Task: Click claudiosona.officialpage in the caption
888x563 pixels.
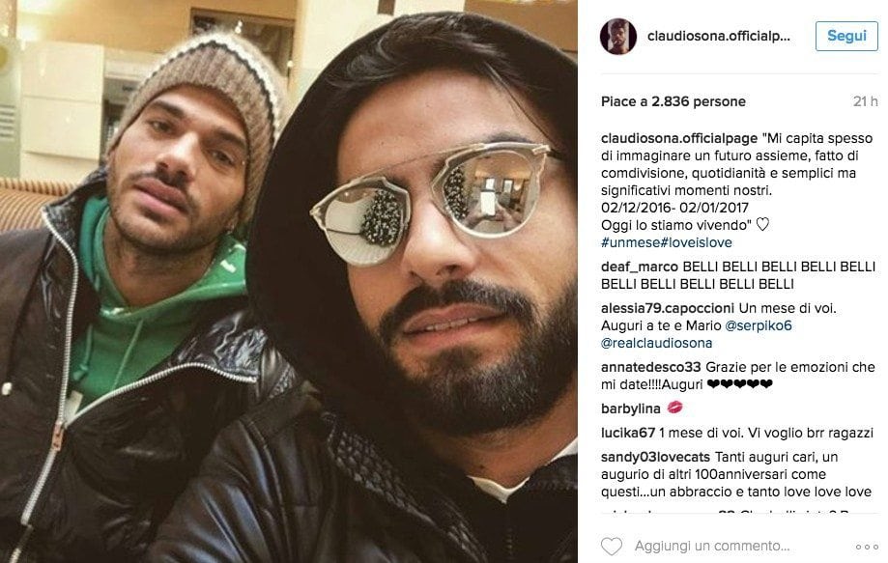Action: tap(679, 139)
